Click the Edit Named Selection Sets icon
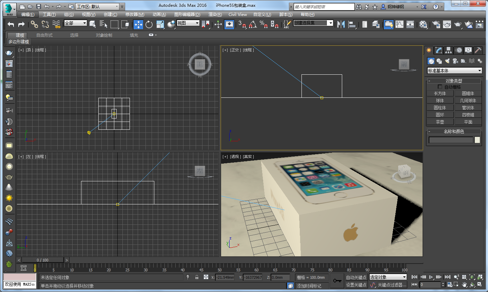Image resolution: width=488 pixels, height=292 pixels. 287,24
